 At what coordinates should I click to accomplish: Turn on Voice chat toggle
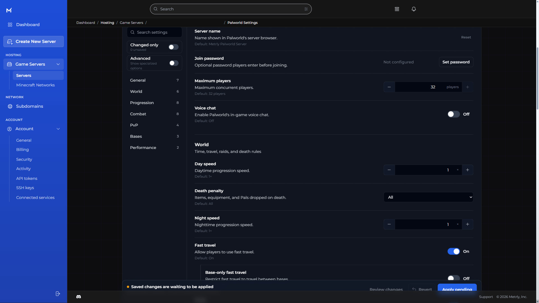pyautogui.click(x=453, y=114)
